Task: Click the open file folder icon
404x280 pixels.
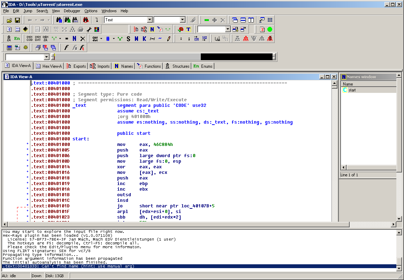Action: pyautogui.click(x=9, y=20)
